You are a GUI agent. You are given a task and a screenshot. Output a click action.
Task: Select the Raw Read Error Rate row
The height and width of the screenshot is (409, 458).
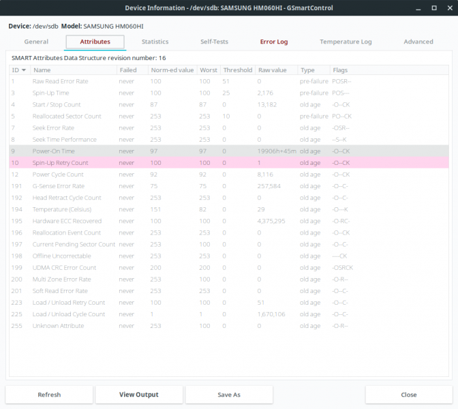tap(229, 81)
